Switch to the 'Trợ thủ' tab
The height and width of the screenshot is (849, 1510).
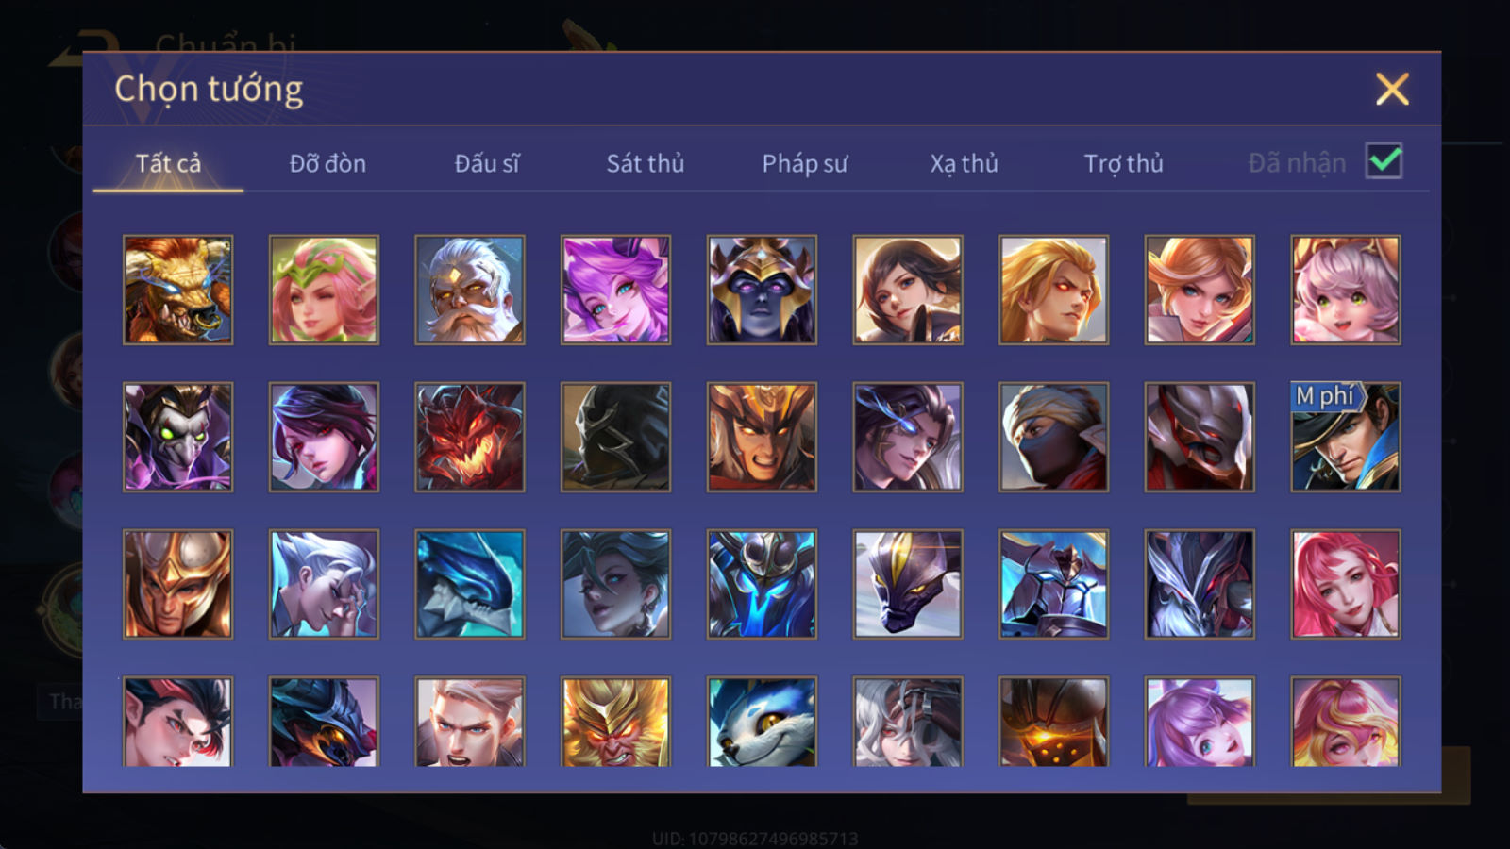pos(1123,163)
